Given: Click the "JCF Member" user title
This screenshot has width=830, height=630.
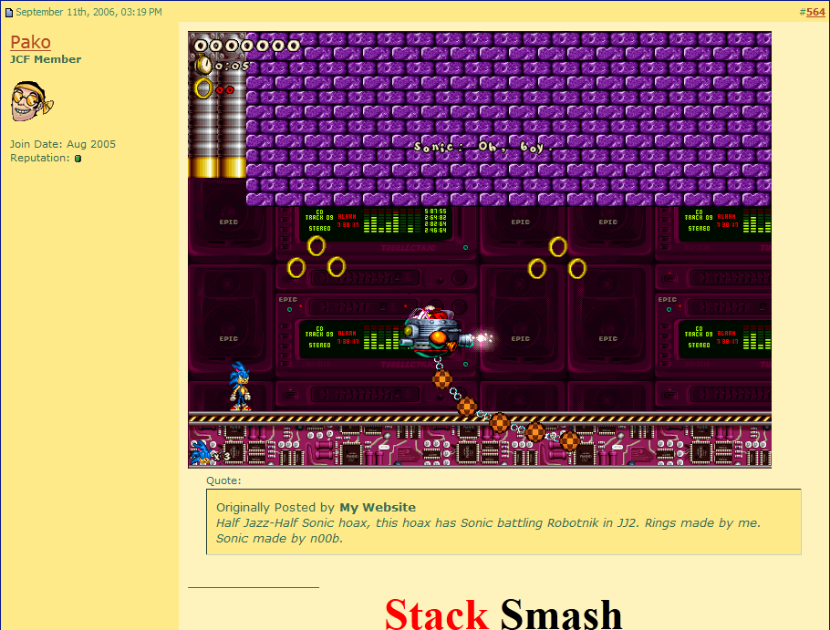Looking at the screenshot, I should tap(46, 59).
